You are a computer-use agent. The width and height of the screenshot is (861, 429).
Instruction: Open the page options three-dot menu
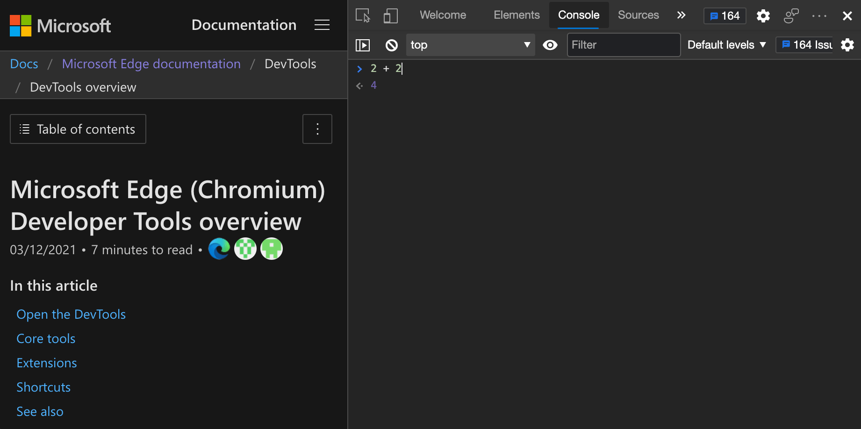point(317,129)
